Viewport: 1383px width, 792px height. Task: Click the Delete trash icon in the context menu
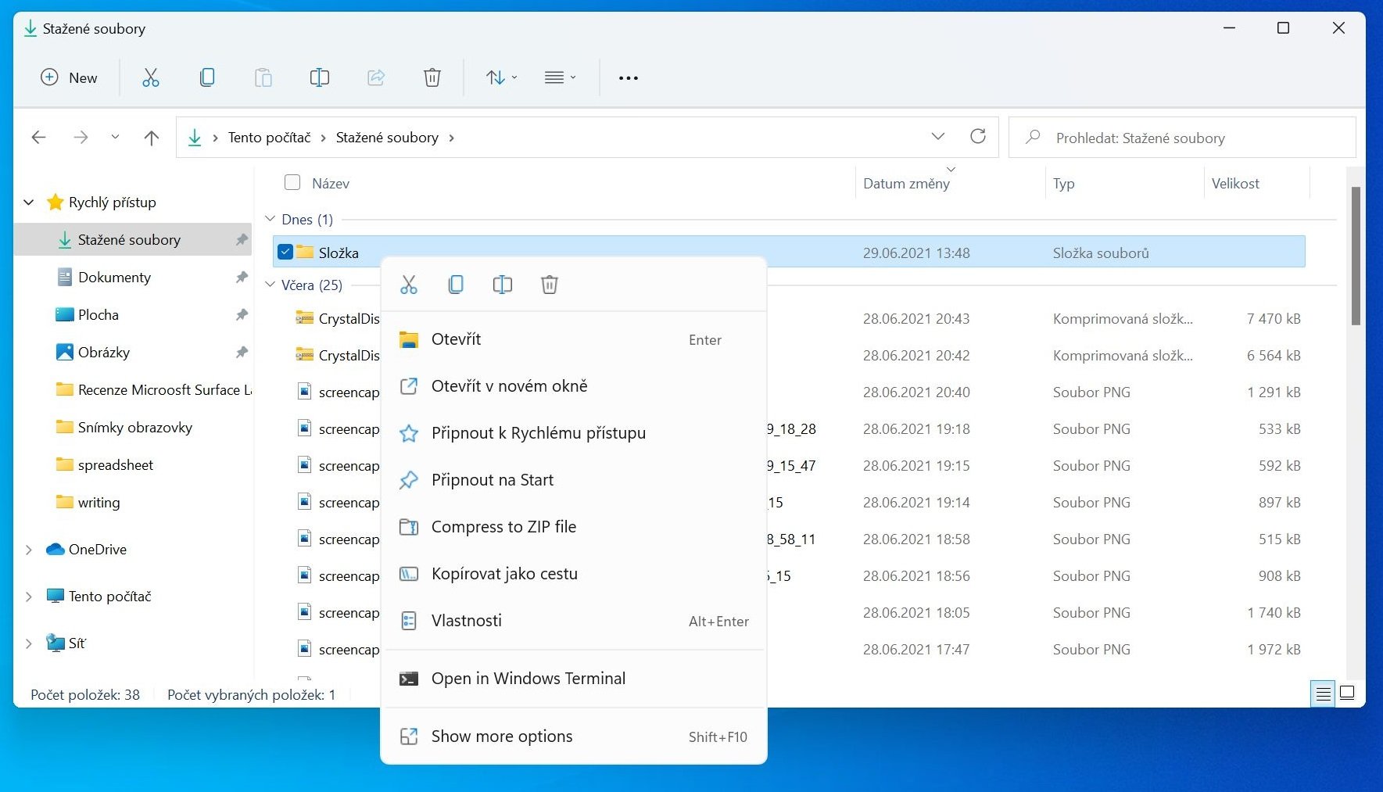[x=550, y=285]
